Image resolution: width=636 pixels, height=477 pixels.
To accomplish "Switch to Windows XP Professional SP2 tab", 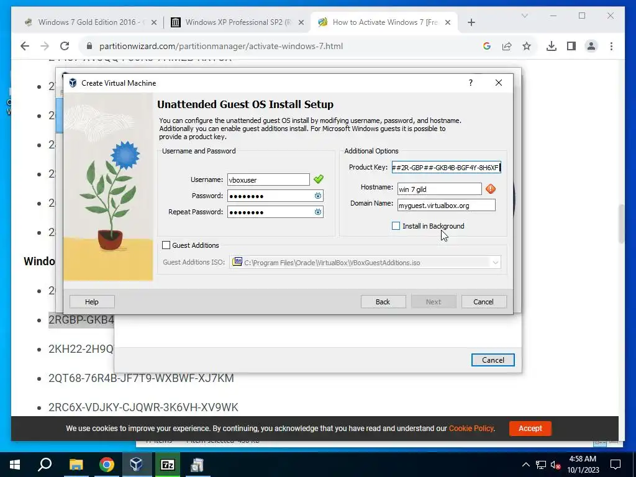I will click(x=237, y=22).
